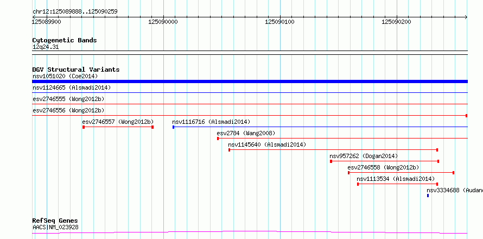This screenshot has height=239, width=483.
Task: Click ruler position 125089900
Action: click(47, 22)
